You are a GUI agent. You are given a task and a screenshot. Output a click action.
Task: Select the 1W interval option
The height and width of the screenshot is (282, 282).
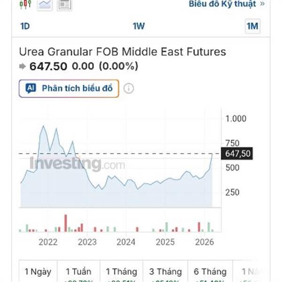pyautogui.click(x=139, y=26)
